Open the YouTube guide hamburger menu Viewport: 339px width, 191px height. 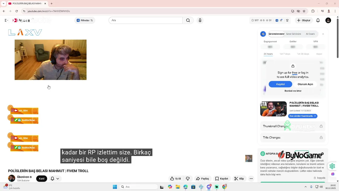point(6,20)
